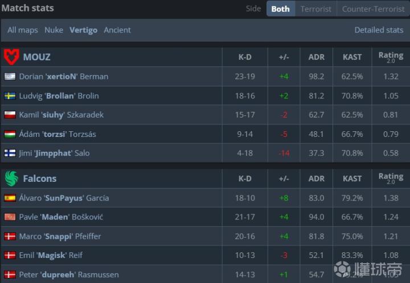Screen dimensions: 410x283
Task: Click the Sweden flag beside Brollan
Action: (x=10, y=95)
